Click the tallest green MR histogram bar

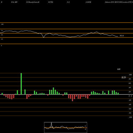(21, 84)
